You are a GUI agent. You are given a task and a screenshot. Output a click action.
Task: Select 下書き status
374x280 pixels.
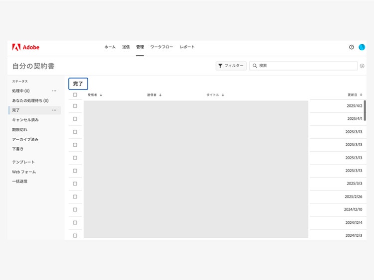[17, 149]
